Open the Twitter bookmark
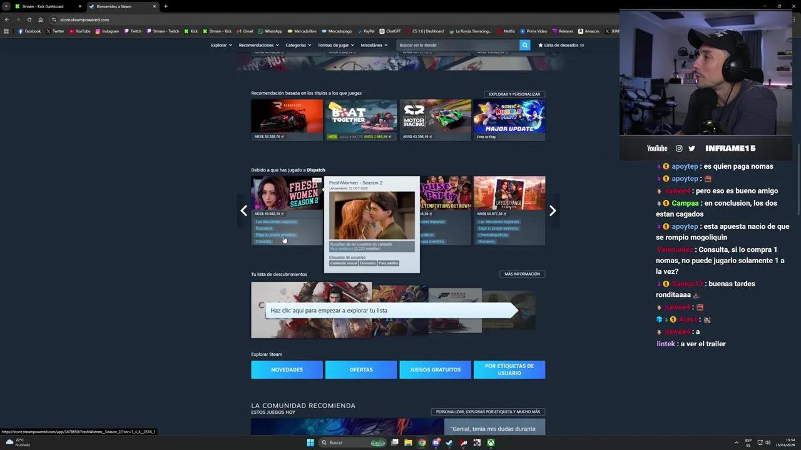Image resolution: width=801 pixels, height=450 pixels. pyautogui.click(x=55, y=31)
